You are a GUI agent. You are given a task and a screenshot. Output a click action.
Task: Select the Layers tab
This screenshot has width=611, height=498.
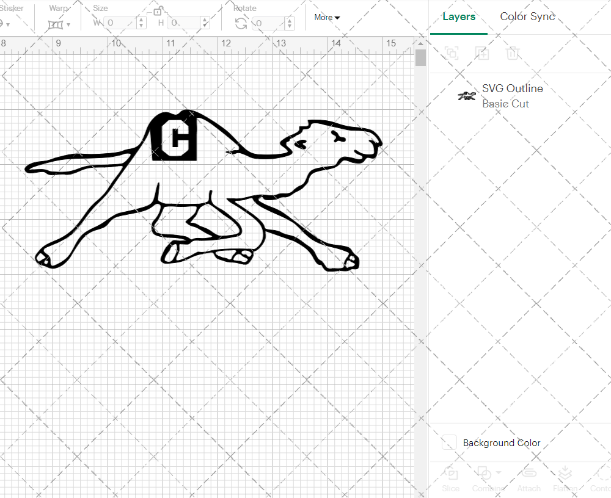(459, 16)
